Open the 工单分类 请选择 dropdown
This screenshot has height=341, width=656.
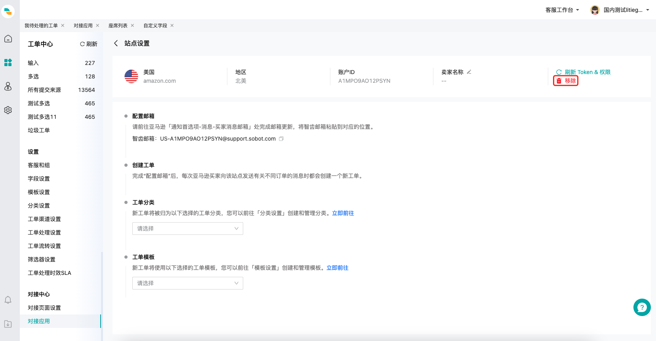tap(188, 229)
